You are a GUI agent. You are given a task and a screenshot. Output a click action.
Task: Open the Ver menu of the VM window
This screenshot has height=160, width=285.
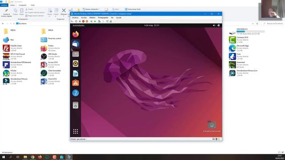point(112,18)
